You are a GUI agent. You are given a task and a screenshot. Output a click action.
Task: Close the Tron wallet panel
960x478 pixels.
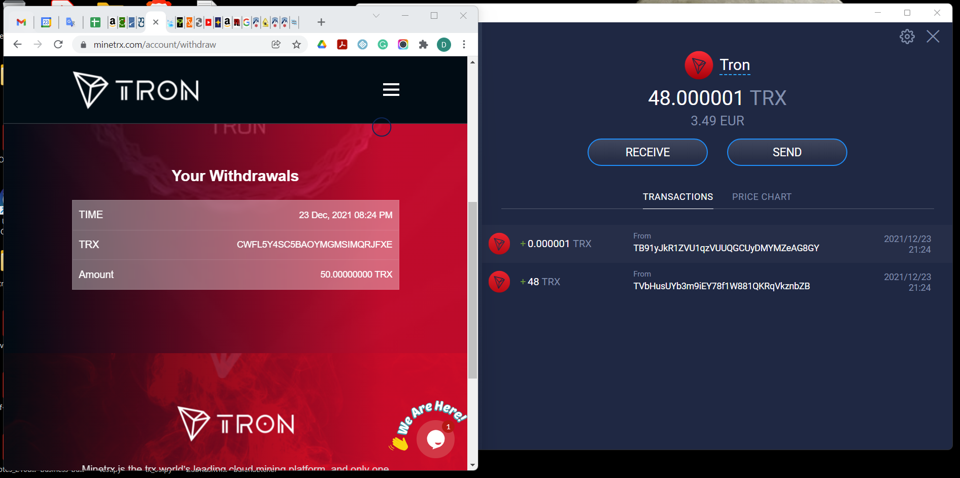[x=933, y=37]
